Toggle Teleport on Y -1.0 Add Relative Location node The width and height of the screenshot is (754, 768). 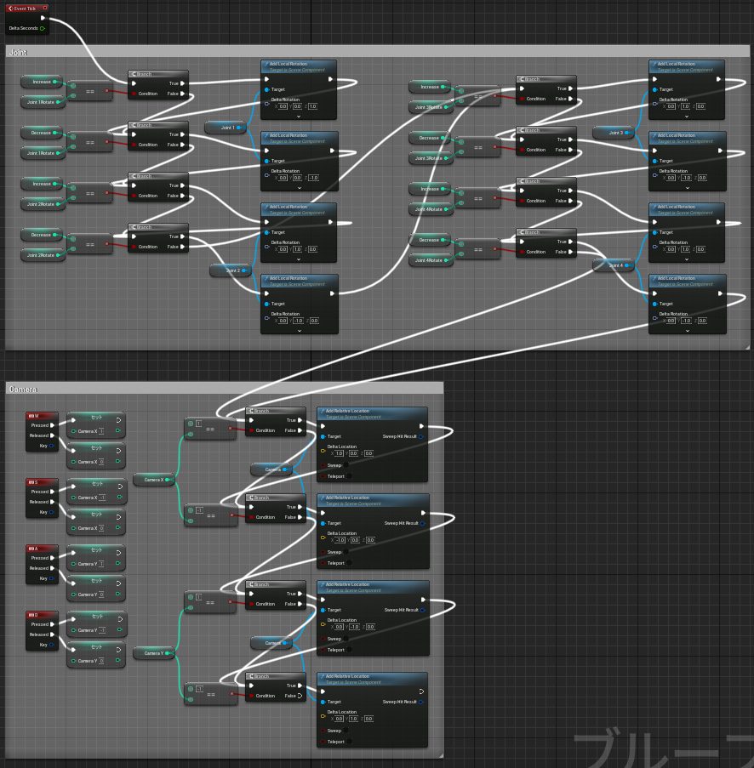click(349, 650)
